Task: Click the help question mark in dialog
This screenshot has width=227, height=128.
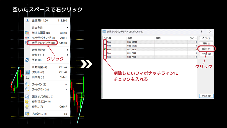Action: [x=201, y=31]
